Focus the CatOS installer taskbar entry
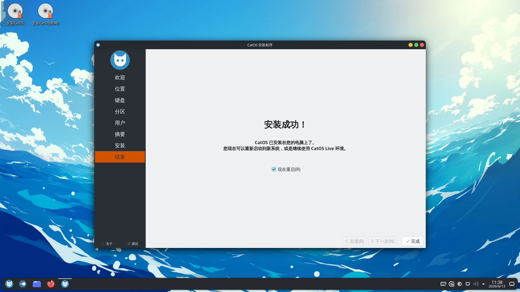 (65, 284)
